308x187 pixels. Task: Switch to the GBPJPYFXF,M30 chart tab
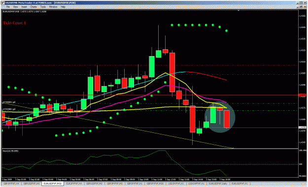pos(155,184)
